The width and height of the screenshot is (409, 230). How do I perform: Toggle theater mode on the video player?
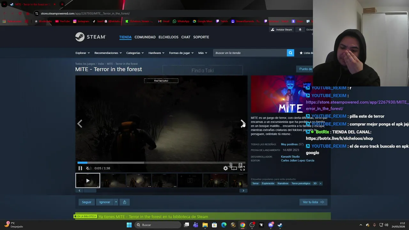tap(234, 168)
